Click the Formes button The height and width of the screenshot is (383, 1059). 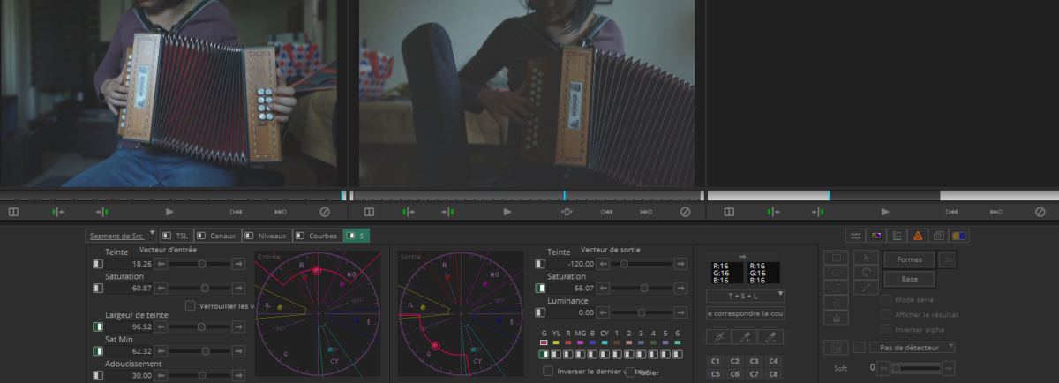coord(909,259)
